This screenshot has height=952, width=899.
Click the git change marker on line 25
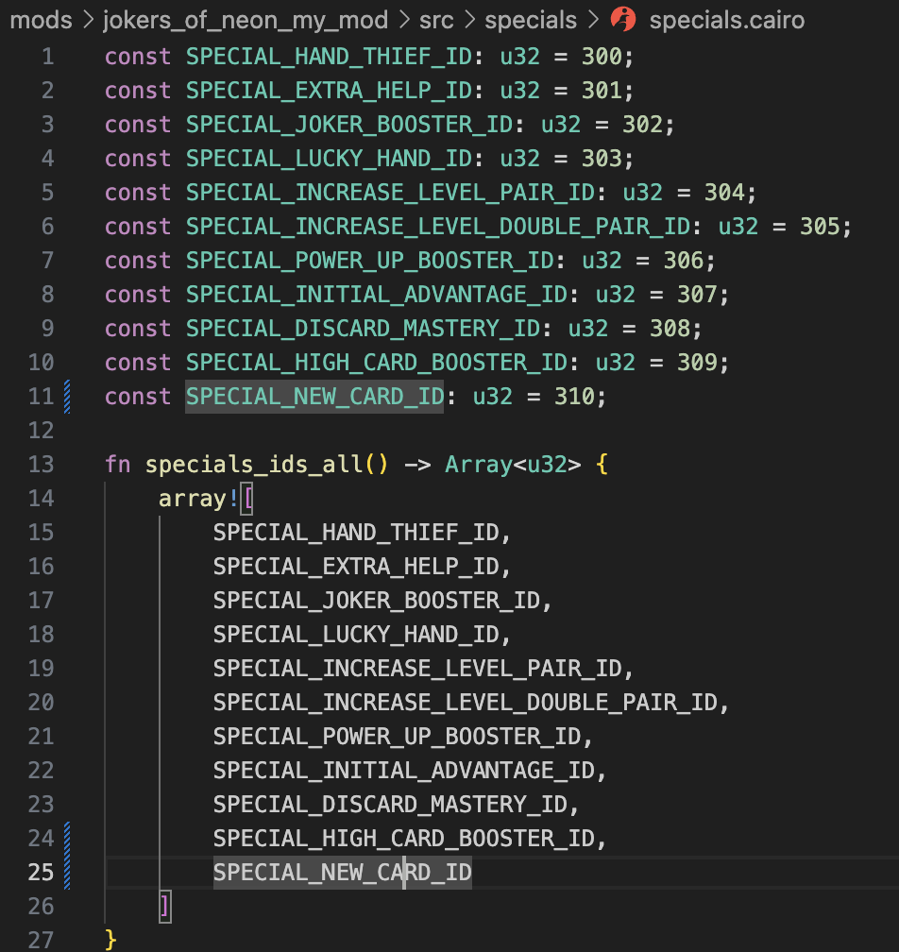[x=67, y=873]
